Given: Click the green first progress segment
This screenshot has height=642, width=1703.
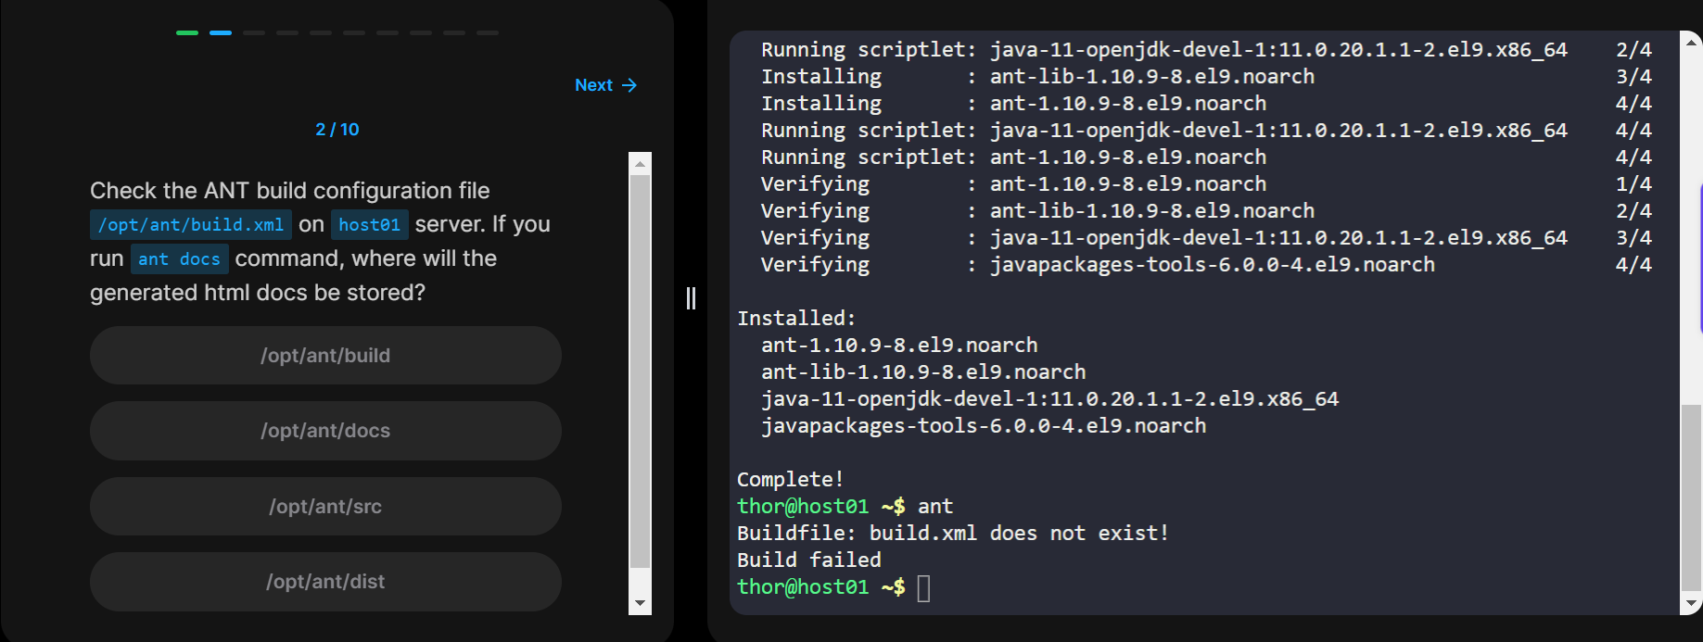Looking at the screenshot, I should coord(187,32).
